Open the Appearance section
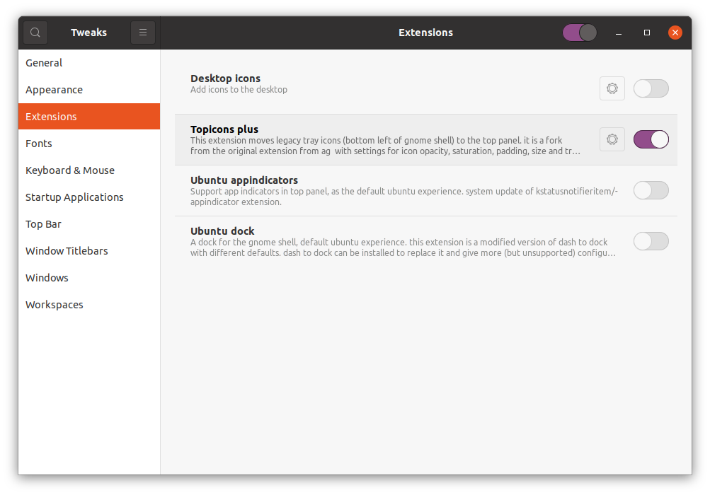Image resolution: width=710 pixels, height=495 pixels. coord(89,90)
